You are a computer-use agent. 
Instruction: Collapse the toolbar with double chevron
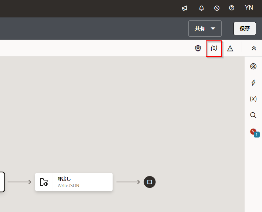pos(253,48)
